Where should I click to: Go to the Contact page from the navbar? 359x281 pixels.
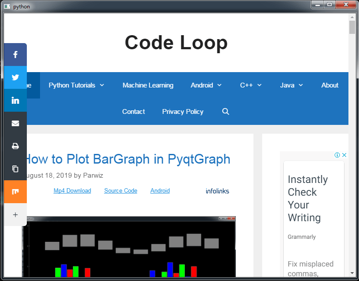pyautogui.click(x=133, y=112)
